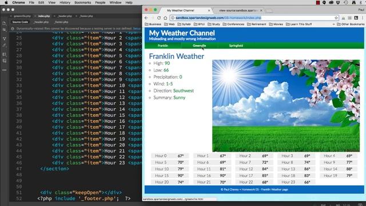Open the Other Bookmarks folder
This screenshot has width=366, height=206.
click(x=351, y=24)
